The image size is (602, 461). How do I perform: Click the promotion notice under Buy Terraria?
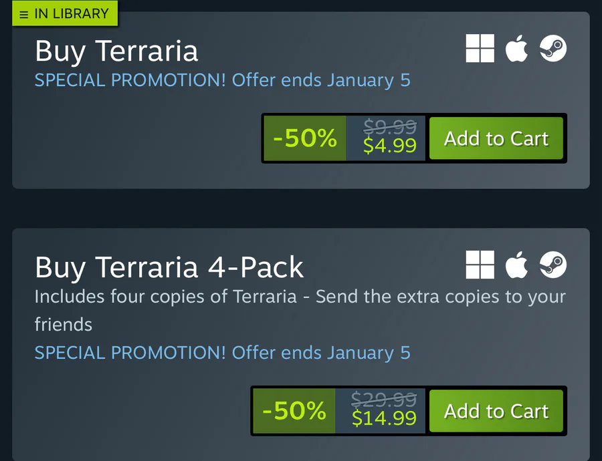click(222, 81)
